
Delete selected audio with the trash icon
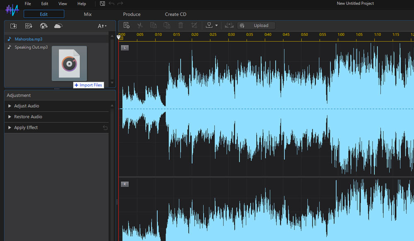181,25
